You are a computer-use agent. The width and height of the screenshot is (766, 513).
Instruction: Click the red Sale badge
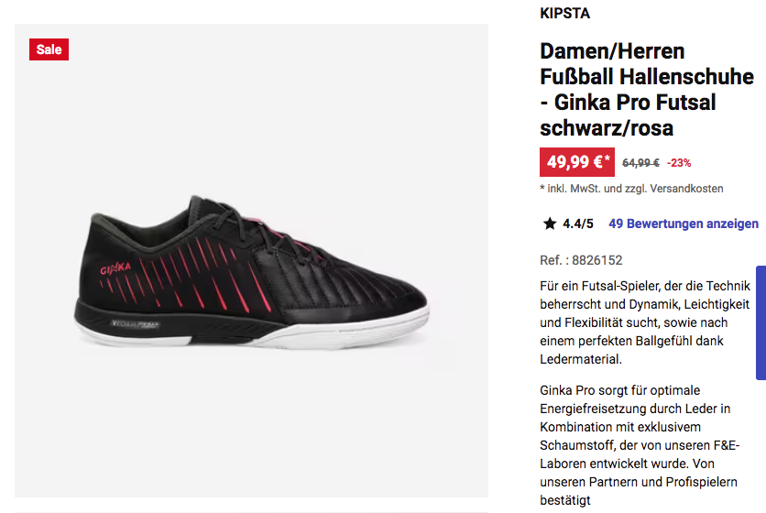click(49, 49)
